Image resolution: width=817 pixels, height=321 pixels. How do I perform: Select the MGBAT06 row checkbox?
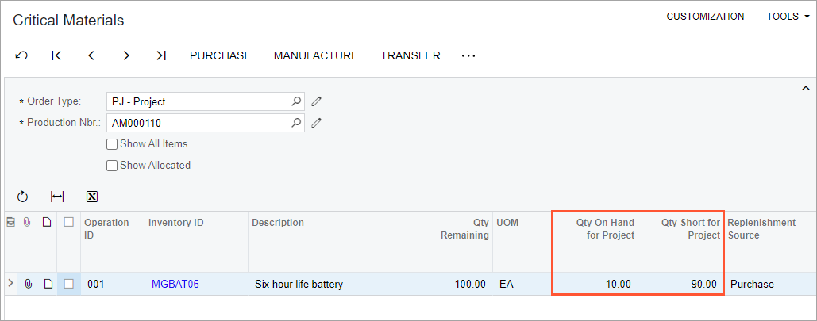pos(70,284)
